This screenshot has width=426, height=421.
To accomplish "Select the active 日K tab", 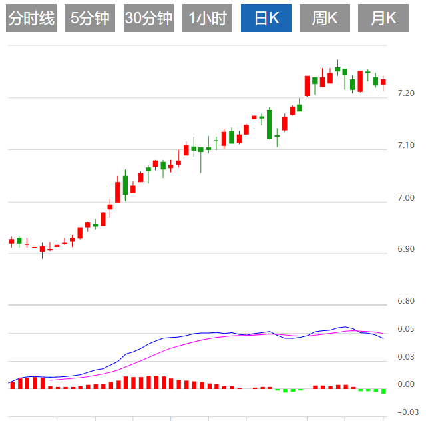I will tap(266, 18).
